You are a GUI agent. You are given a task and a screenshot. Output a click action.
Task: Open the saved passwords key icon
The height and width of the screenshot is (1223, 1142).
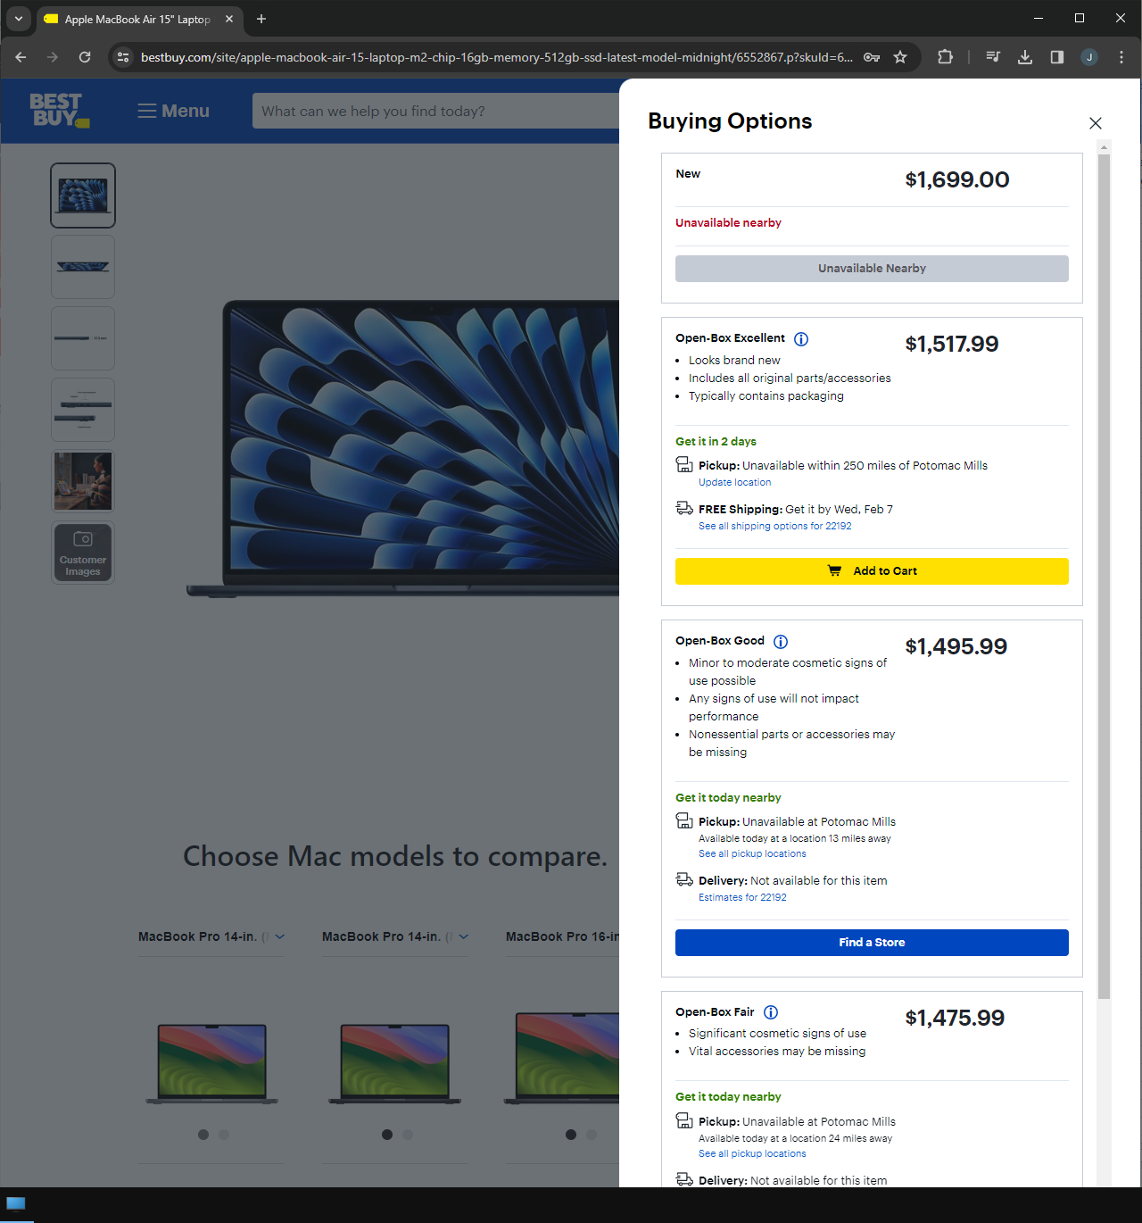pos(872,57)
